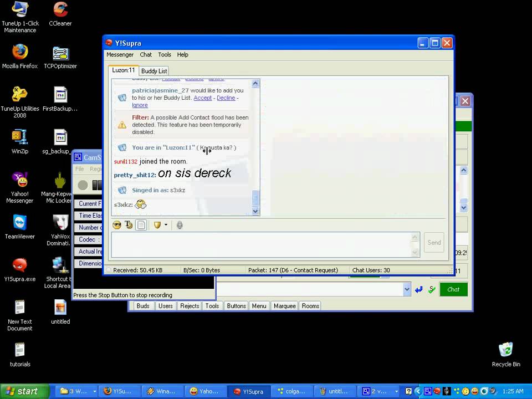
Task: Open the Yahoo! Messenger desktop icon
Action: point(20,188)
